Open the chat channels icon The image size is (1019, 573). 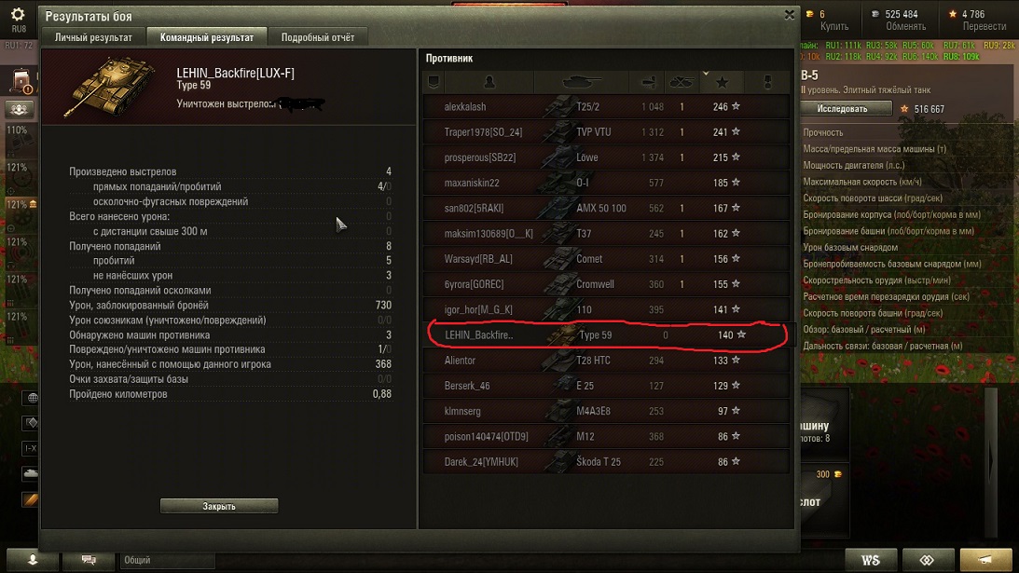click(x=89, y=559)
